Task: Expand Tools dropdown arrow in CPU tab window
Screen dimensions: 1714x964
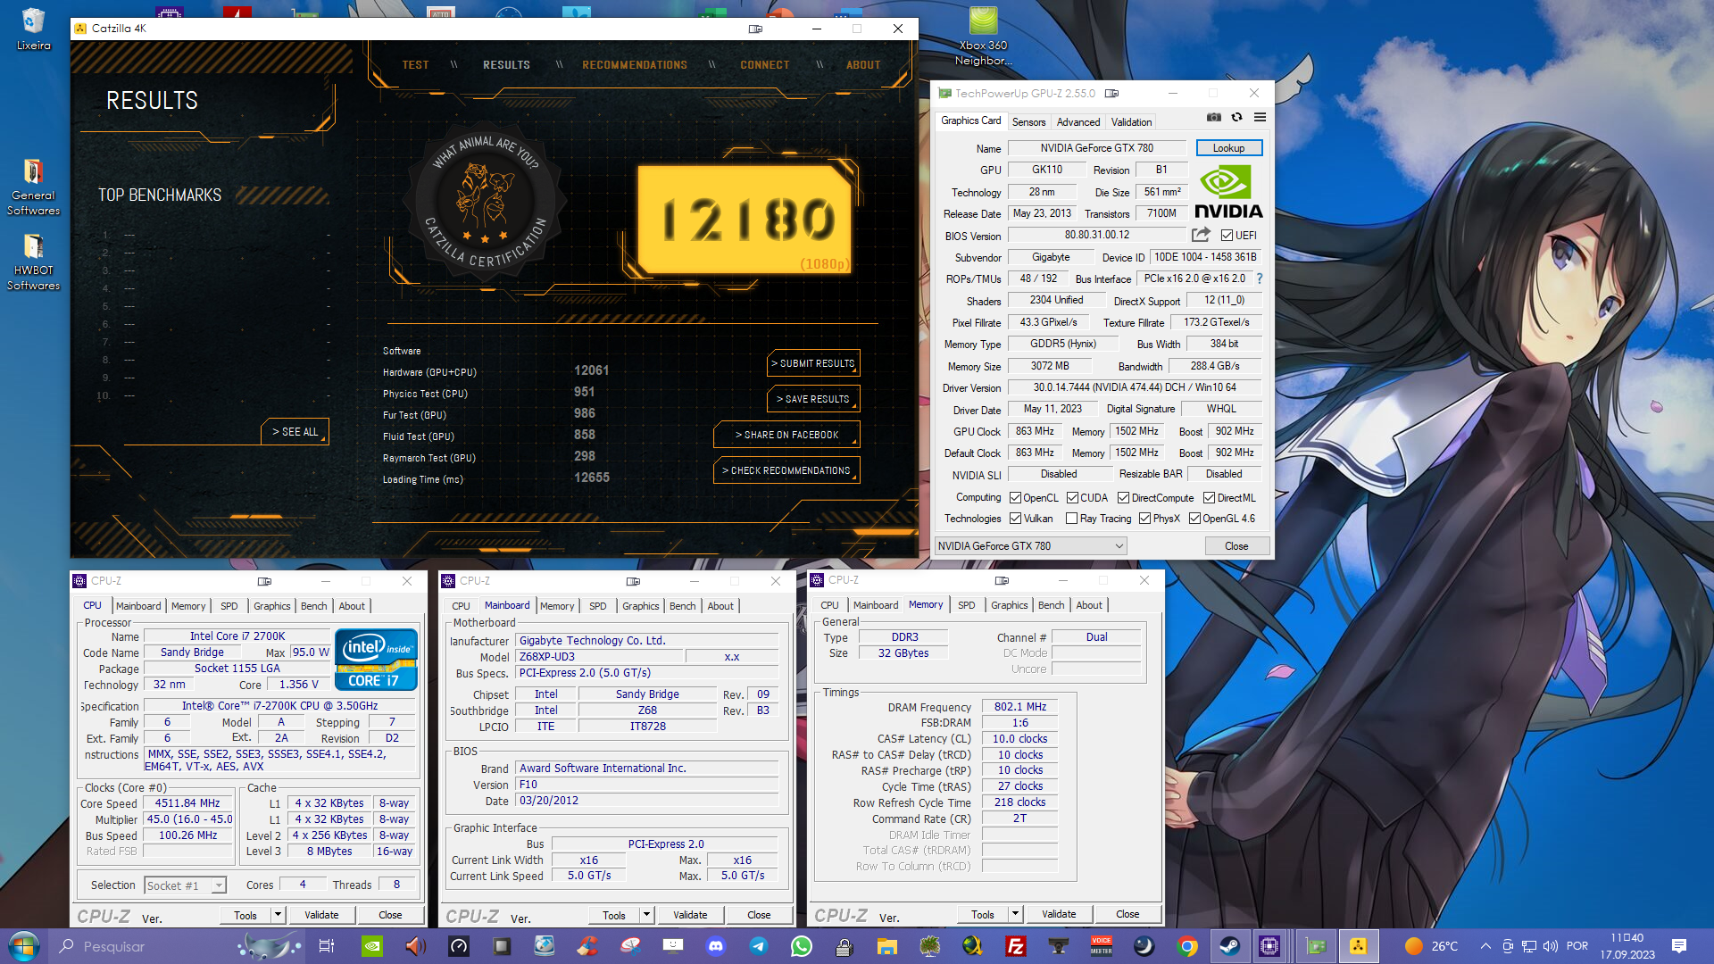Action: (x=278, y=915)
